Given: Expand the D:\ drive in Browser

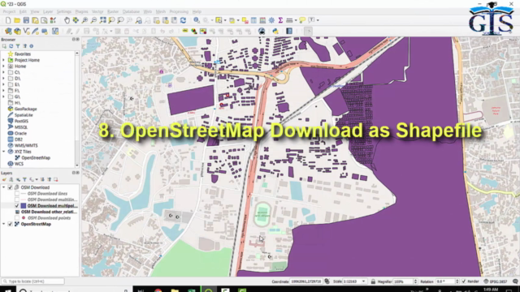Looking at the screenshot, I should click(x=3, y=79).
